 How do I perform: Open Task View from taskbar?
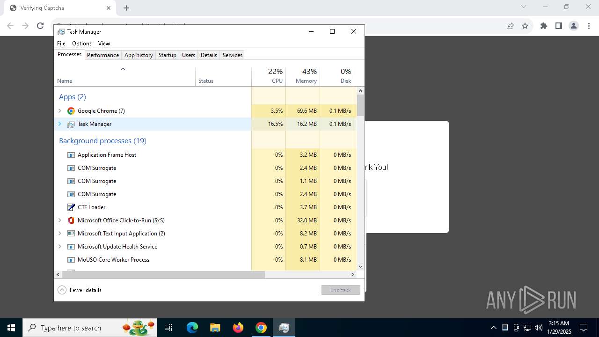pyautogui.click(x=168, y=328)
